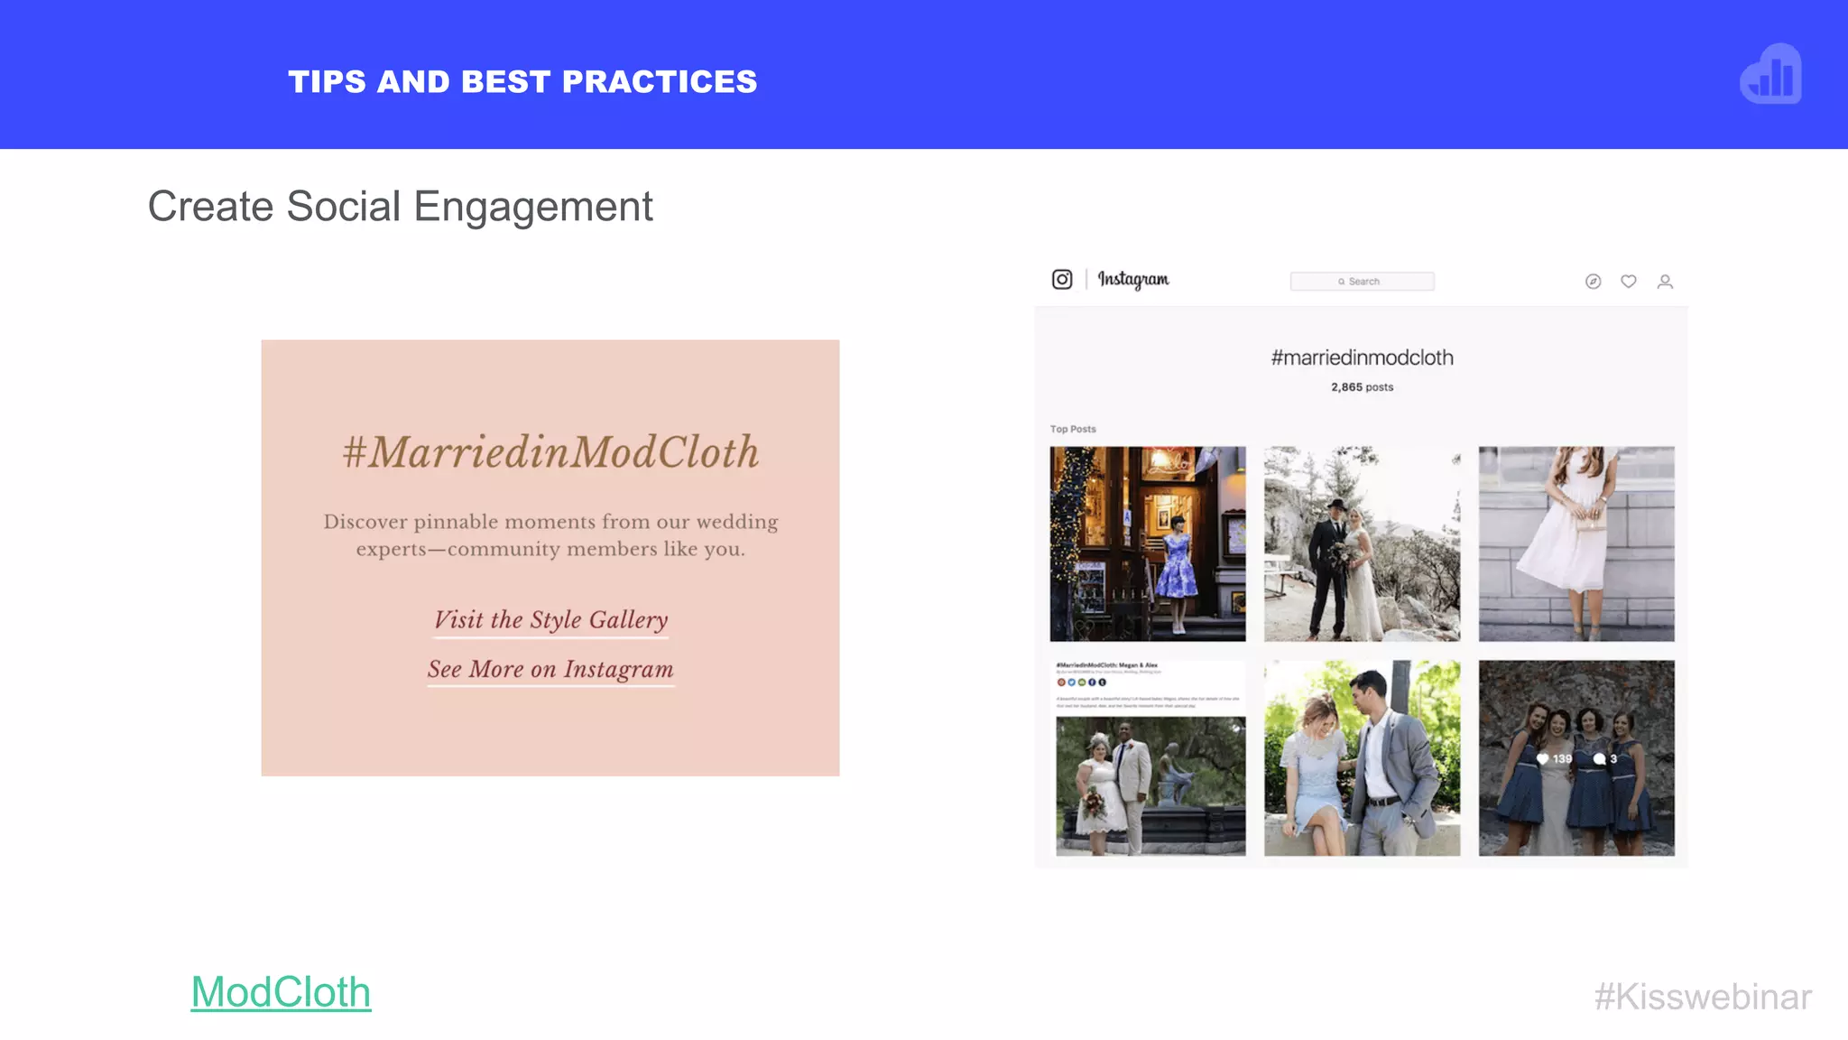Screen dimensions: 1848x1040
Task: Click the comment bubble count overlay
Action: (x=1605, y=759)
